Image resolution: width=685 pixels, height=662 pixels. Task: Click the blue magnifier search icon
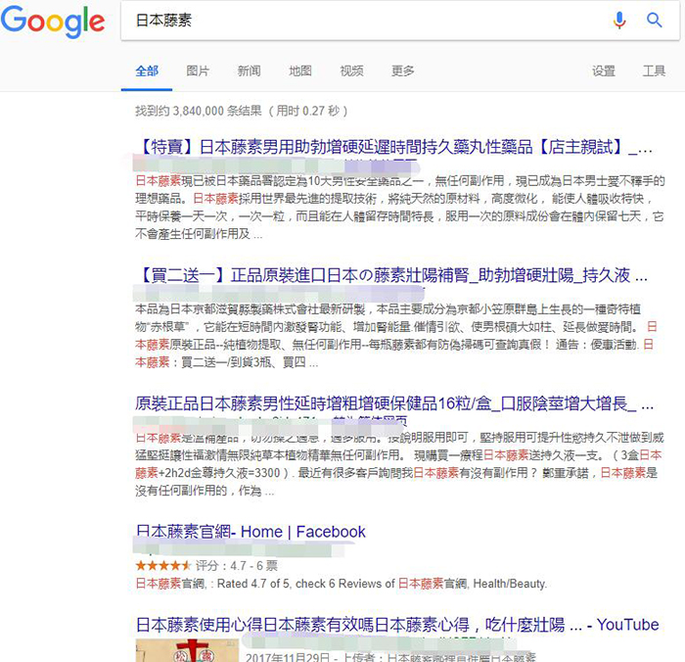click(654, 21)
